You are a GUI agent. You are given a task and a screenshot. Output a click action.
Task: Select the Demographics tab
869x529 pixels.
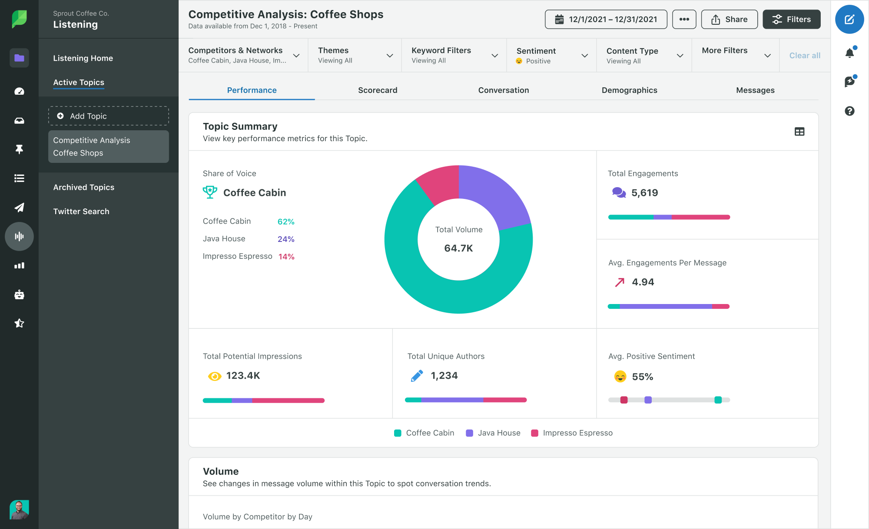tap(629, 90)
